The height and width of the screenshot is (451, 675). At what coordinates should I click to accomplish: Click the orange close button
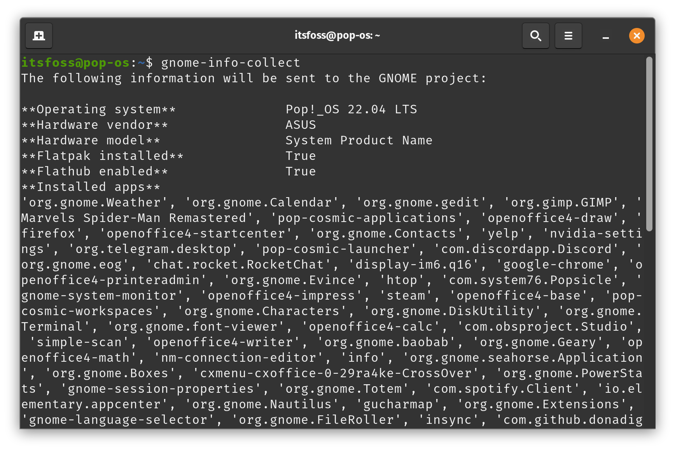pyautogui.click(x=637, y=35)
